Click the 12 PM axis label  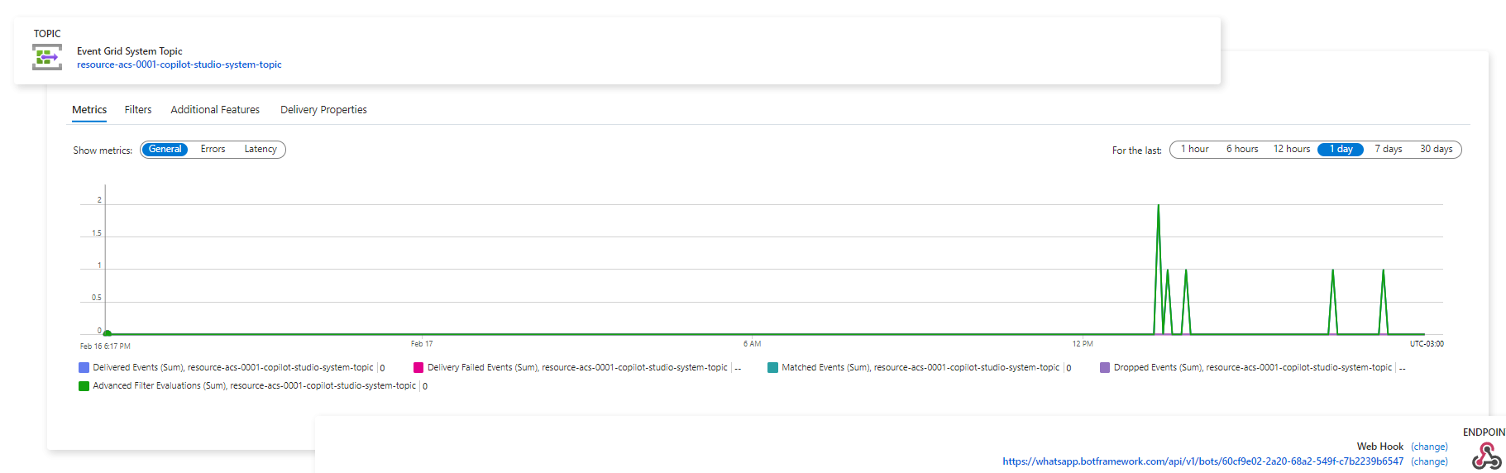pos(1083,344)
